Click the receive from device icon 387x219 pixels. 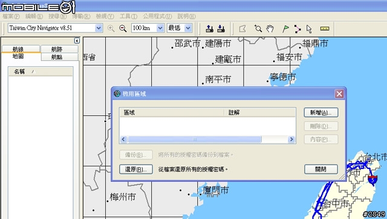221,28
